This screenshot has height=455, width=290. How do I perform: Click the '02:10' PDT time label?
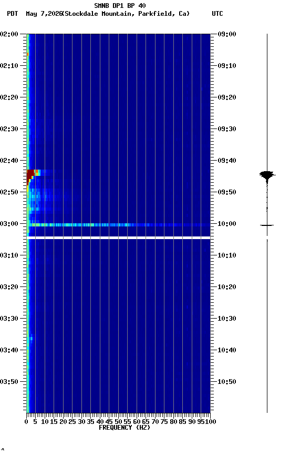coord(9,66)
